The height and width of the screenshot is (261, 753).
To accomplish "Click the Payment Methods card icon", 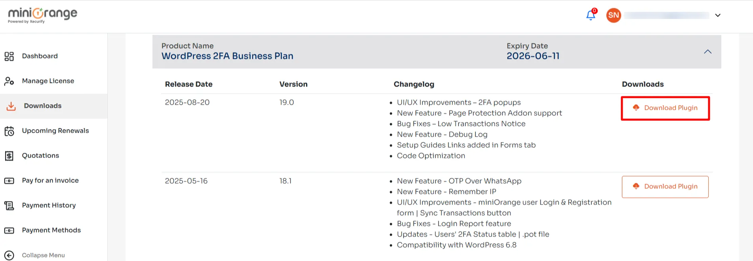I will [x=9, y=231].
